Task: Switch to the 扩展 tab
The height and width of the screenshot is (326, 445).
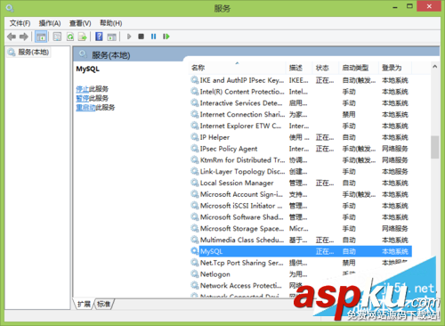Action: coord(84,304)
